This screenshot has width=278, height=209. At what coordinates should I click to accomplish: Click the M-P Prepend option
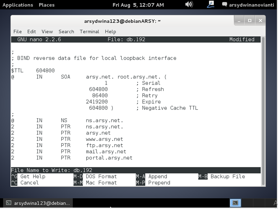(153, 183)
